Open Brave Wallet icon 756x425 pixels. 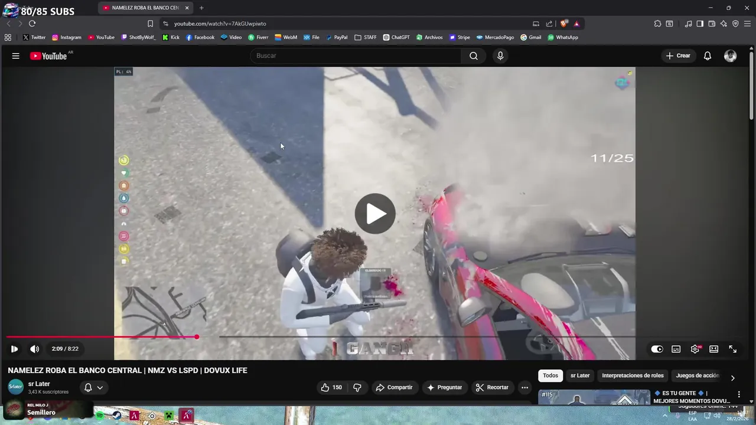click(x=712, y=24)
